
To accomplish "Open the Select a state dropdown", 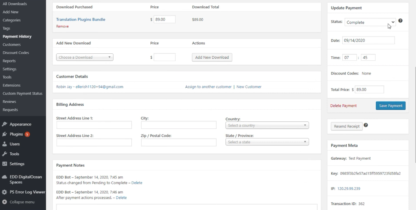I will (x=267, y=142).
